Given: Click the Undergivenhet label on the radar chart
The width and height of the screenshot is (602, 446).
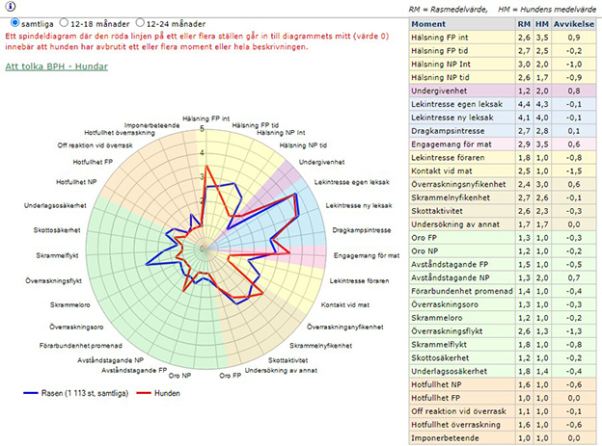Looking at the screenshot, I should 321,162.
